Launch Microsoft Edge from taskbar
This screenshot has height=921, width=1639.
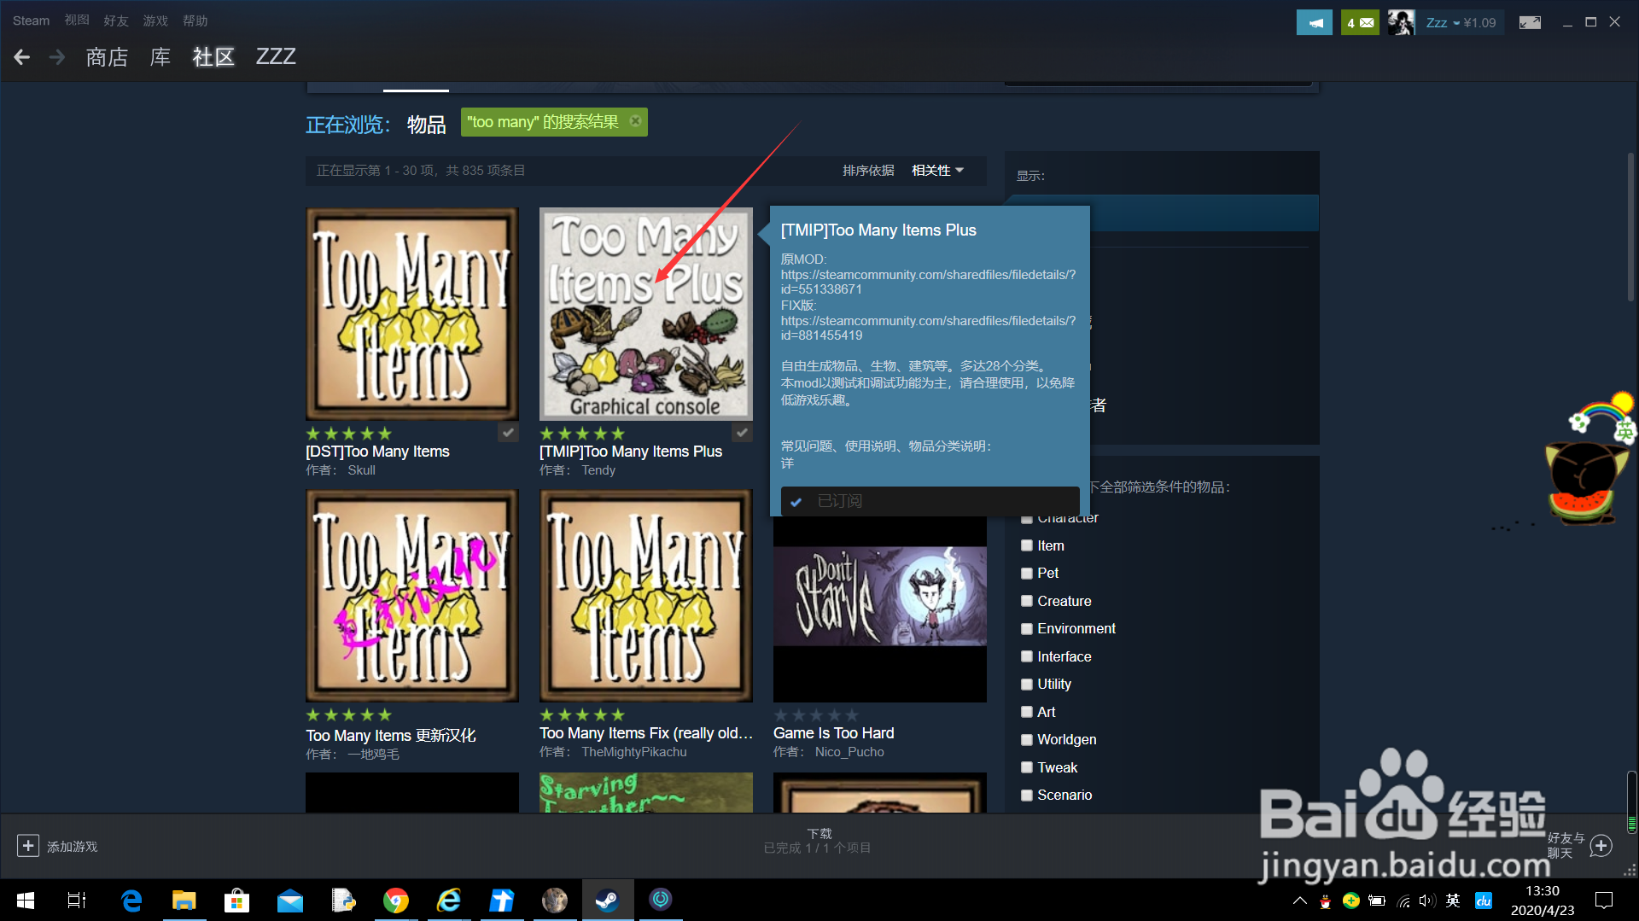tap(131, 901)
